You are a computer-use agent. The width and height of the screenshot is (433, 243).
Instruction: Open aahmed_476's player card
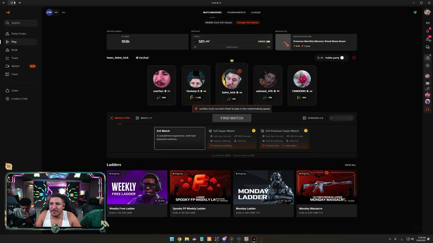268,85
